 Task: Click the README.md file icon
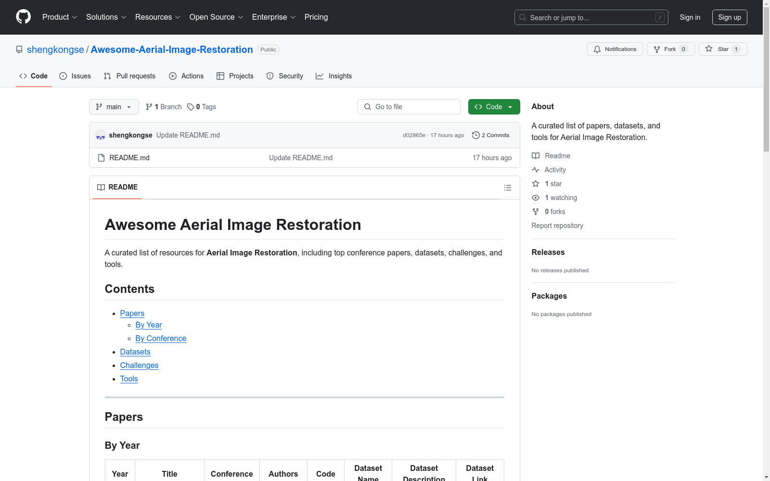[101, 158]
